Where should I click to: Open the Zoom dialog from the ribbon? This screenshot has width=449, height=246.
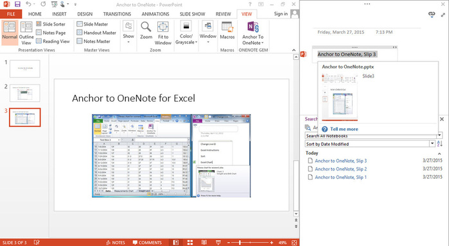point(146,31)
